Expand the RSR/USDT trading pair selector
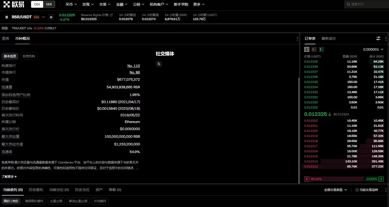The height and width of the screenshot is (207, 389). point(43,17)
